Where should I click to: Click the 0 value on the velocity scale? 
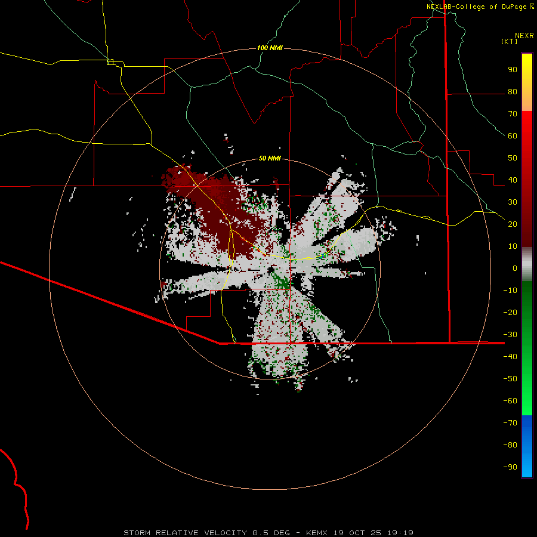515,268
